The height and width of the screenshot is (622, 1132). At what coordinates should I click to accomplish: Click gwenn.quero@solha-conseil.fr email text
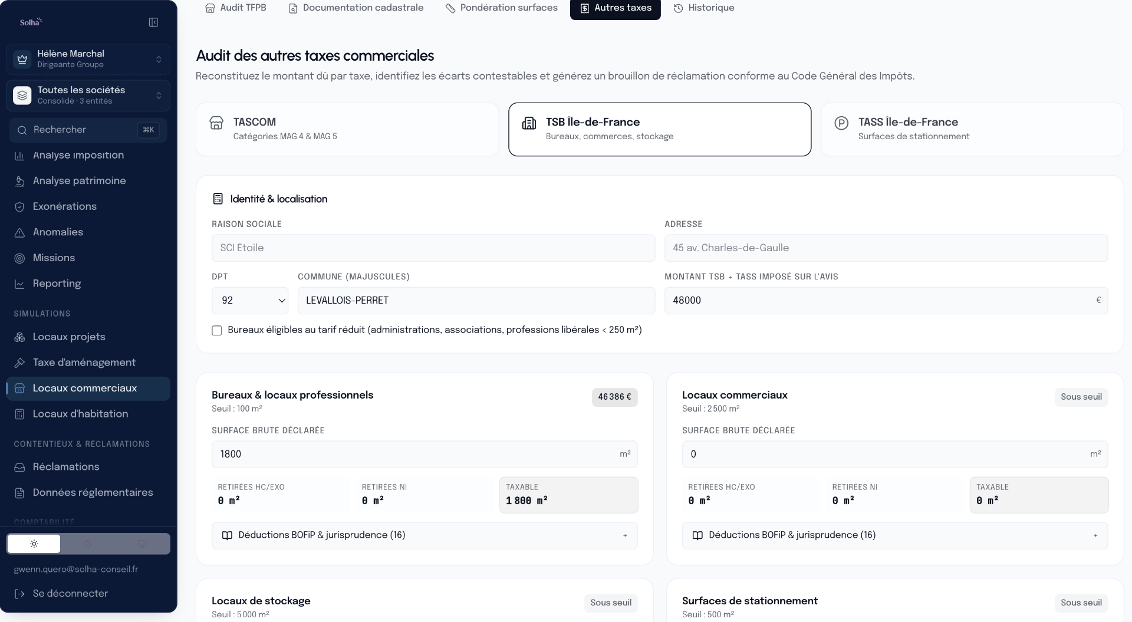pos(76,570)
